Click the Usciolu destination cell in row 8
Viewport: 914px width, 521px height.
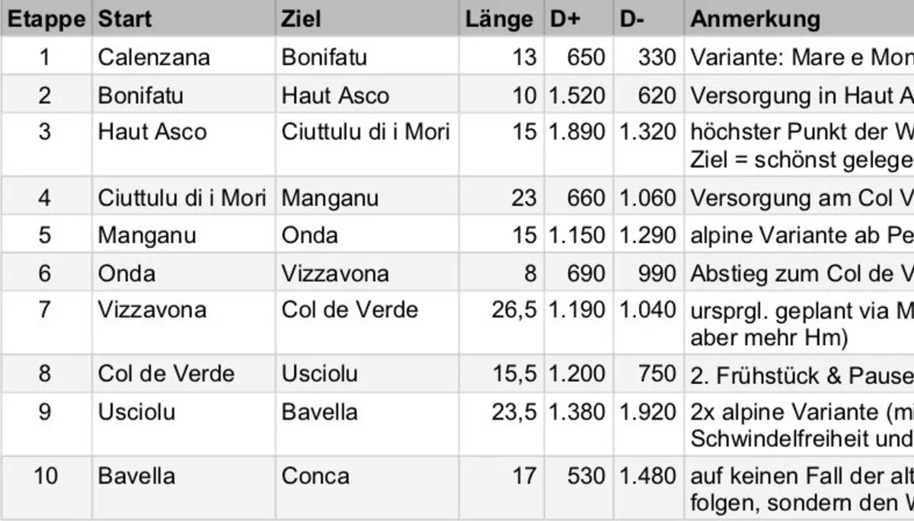pyautogui.click(x=319, y=374)
